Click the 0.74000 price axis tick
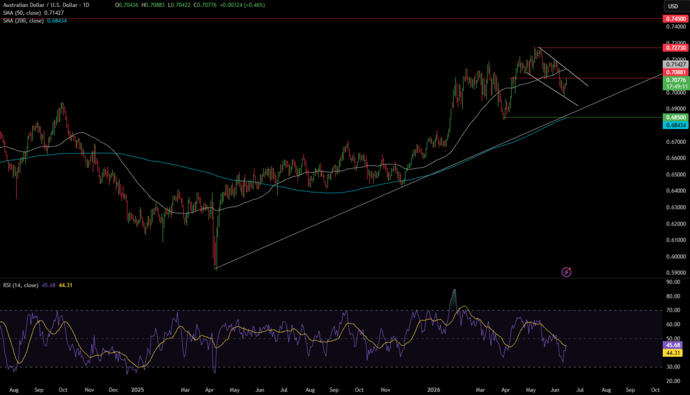 point(676,26)
